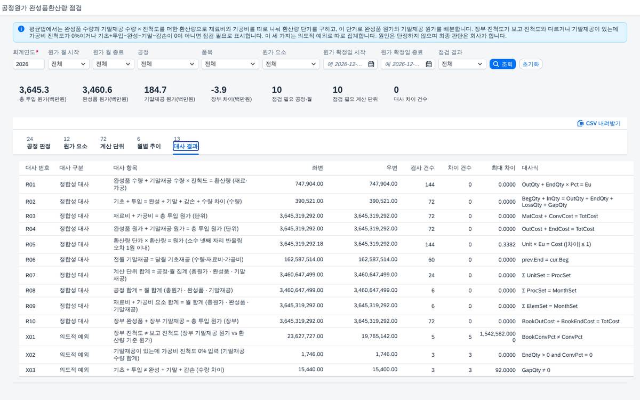Click the info icon in the blue message strip
This screenshot has height=400, width=640.
[x=21, y=29]
